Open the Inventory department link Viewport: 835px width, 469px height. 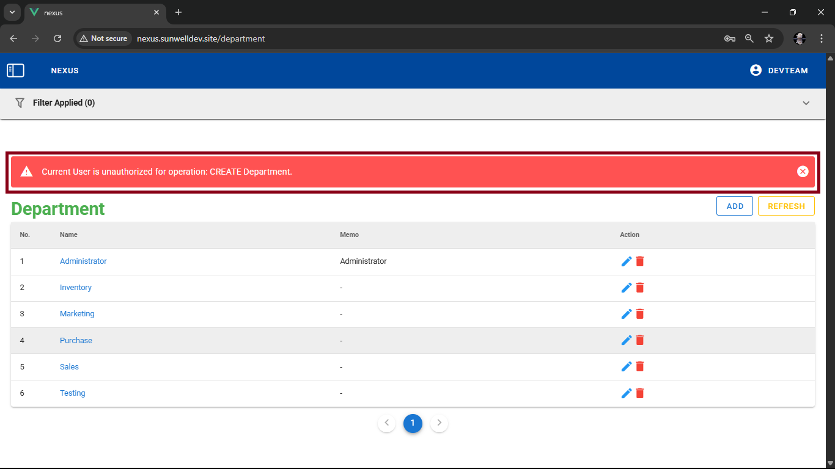click(x=76, y=288)
